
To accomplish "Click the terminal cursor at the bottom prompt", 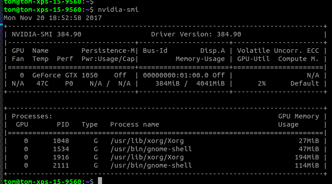I will (100, 181).
